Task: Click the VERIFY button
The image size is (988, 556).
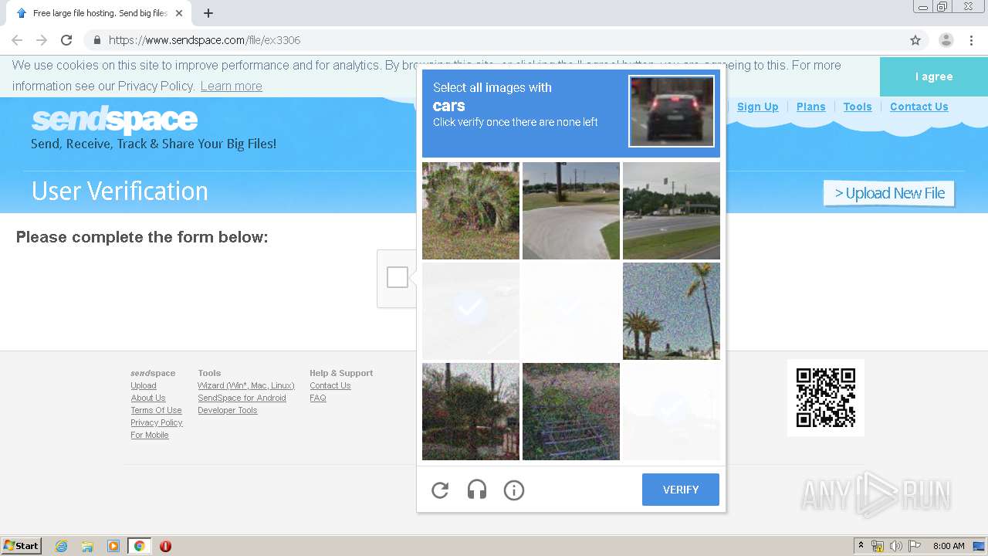Action: [x=681, y=490]
